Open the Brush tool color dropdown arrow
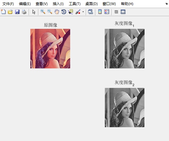The width and height of the screenshot is (169, 141). pyautogui.click(x=83, y=12)
